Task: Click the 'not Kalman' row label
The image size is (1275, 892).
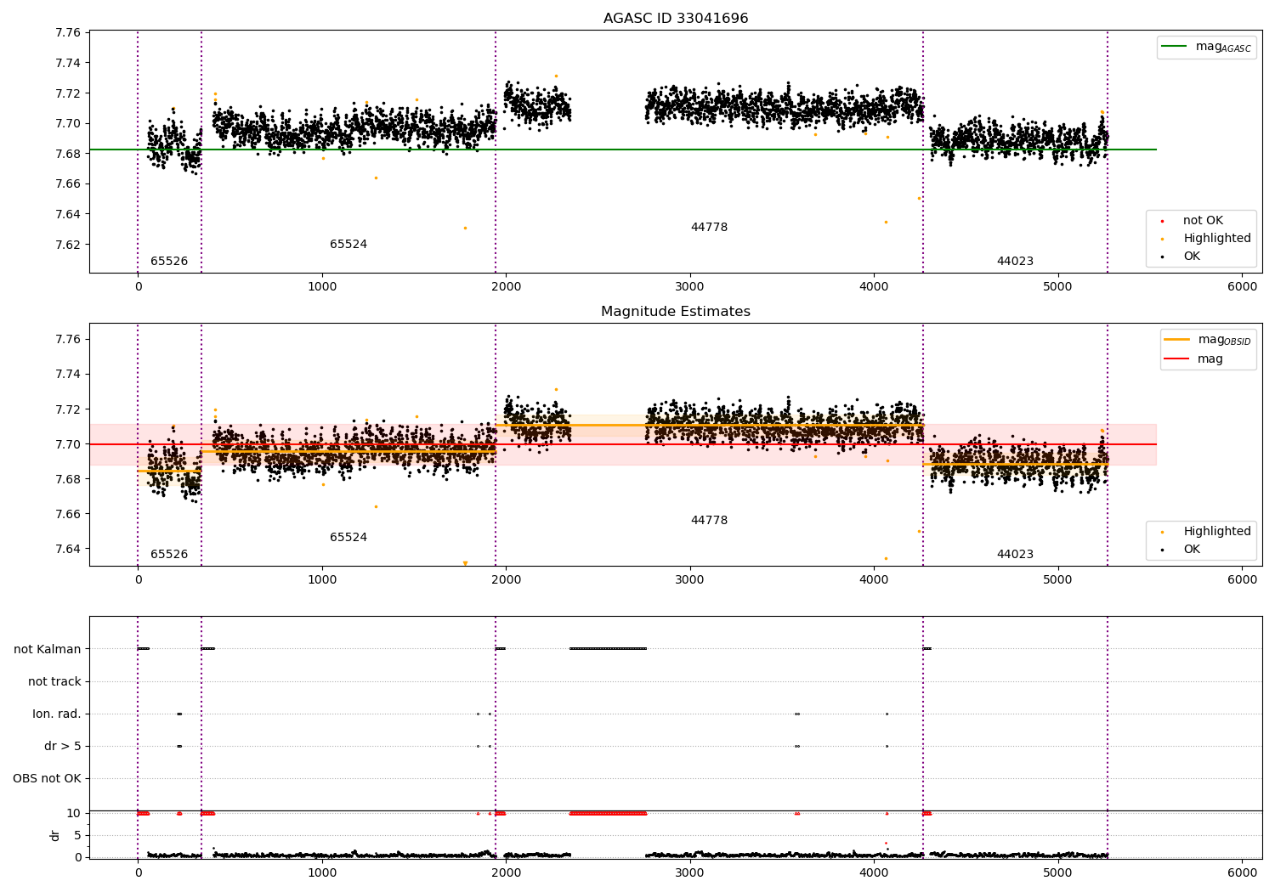Action: pyautogui.click(x=48, y=649)
